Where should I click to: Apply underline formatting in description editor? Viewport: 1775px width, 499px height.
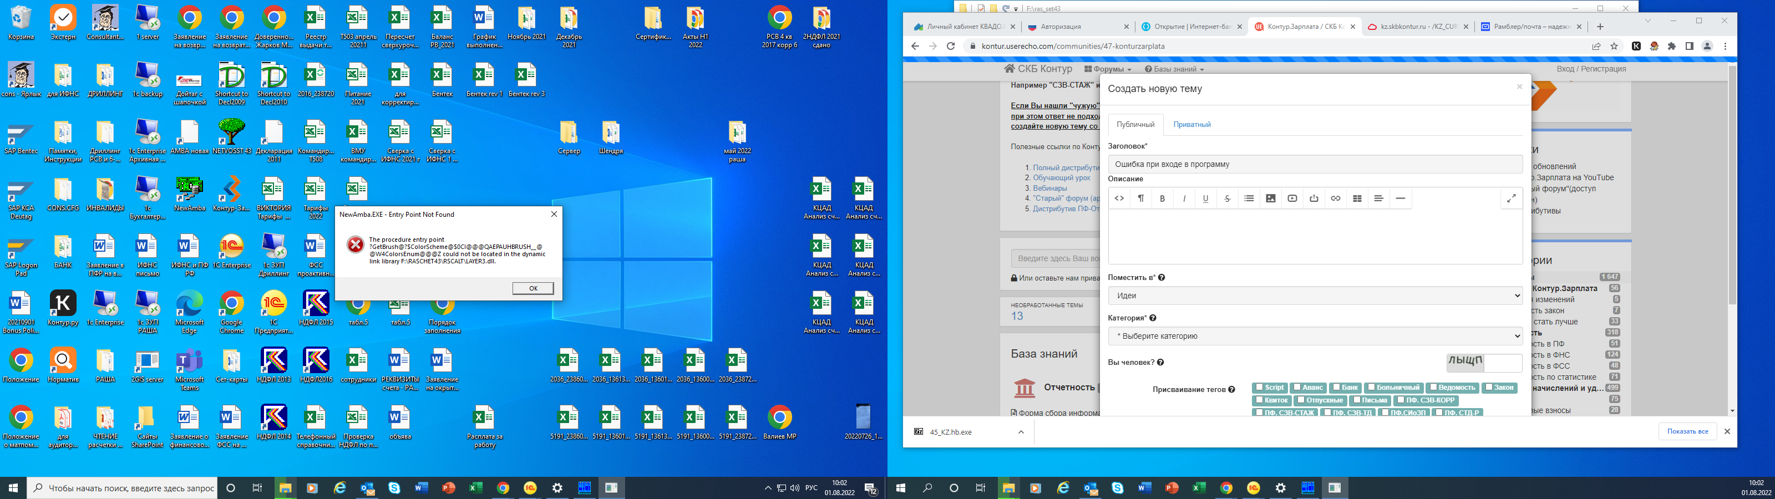1205,198
